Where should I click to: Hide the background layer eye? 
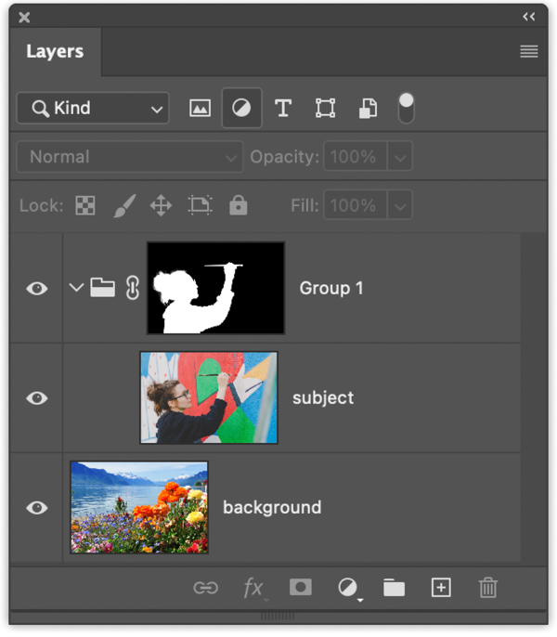pyautogui.click(x=37, y=508)
